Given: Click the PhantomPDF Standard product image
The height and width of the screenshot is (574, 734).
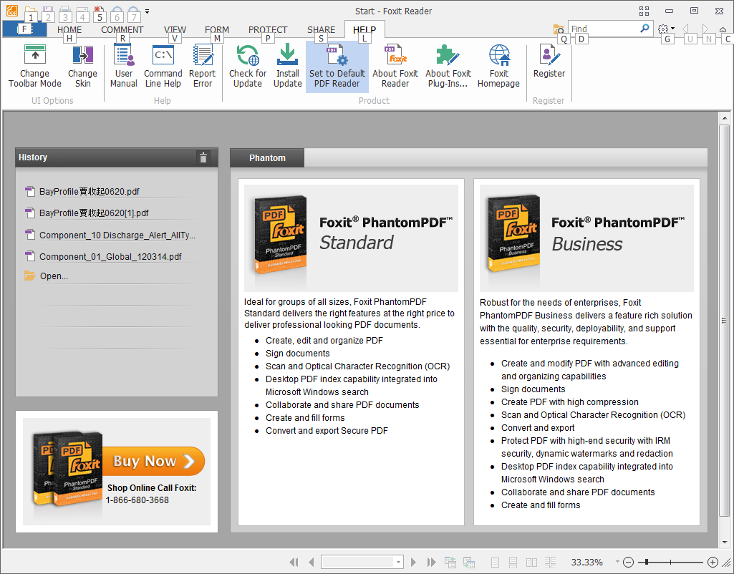Looking at the screenshot, I should tap(281, 235).
